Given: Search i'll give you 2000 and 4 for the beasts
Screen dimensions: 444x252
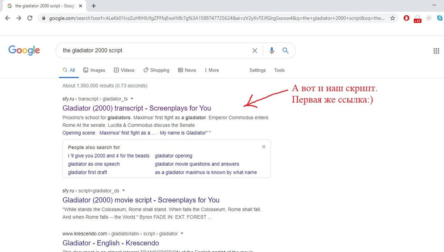Looking at the screenshot, I should (109, 156).
